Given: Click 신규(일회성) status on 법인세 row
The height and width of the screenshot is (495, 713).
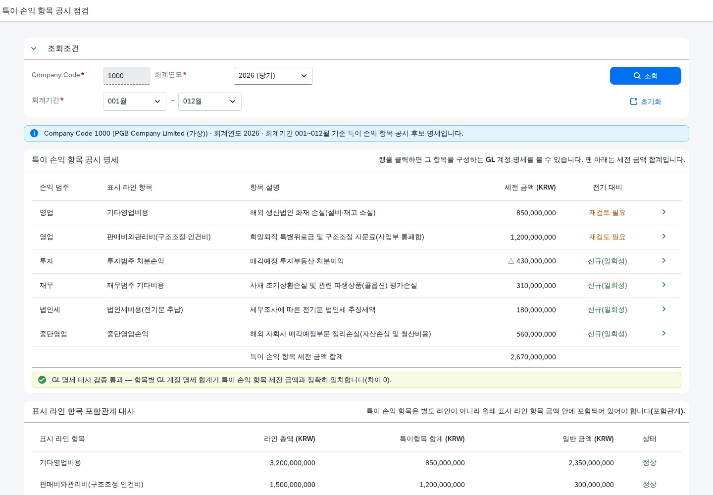Looking at the screenshot, I should (608, 310).
